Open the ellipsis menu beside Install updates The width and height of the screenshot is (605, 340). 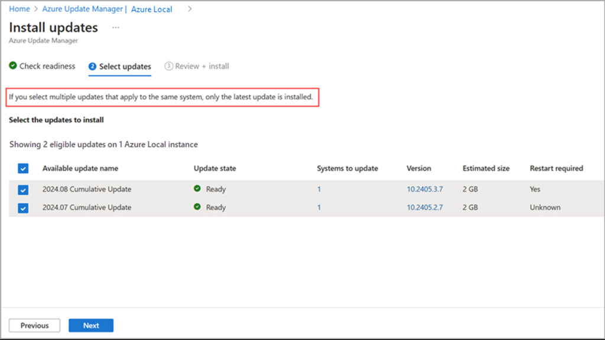(x=116, y=28)
